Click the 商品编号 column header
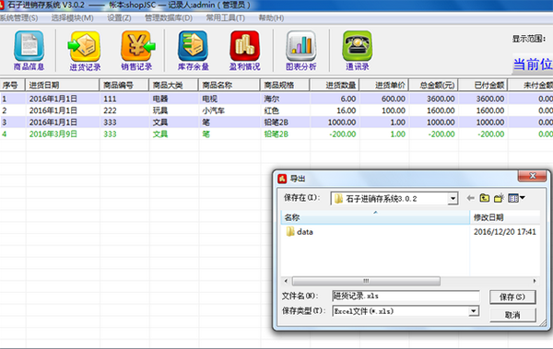Screen dimensions: 553x349 [124, 85]
